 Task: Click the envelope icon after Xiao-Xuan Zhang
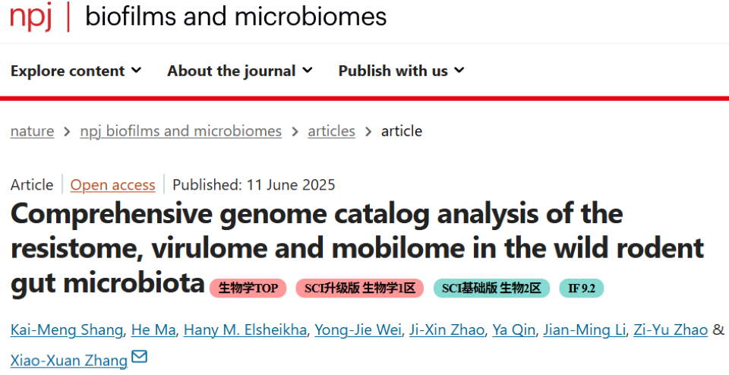(140, 357)
